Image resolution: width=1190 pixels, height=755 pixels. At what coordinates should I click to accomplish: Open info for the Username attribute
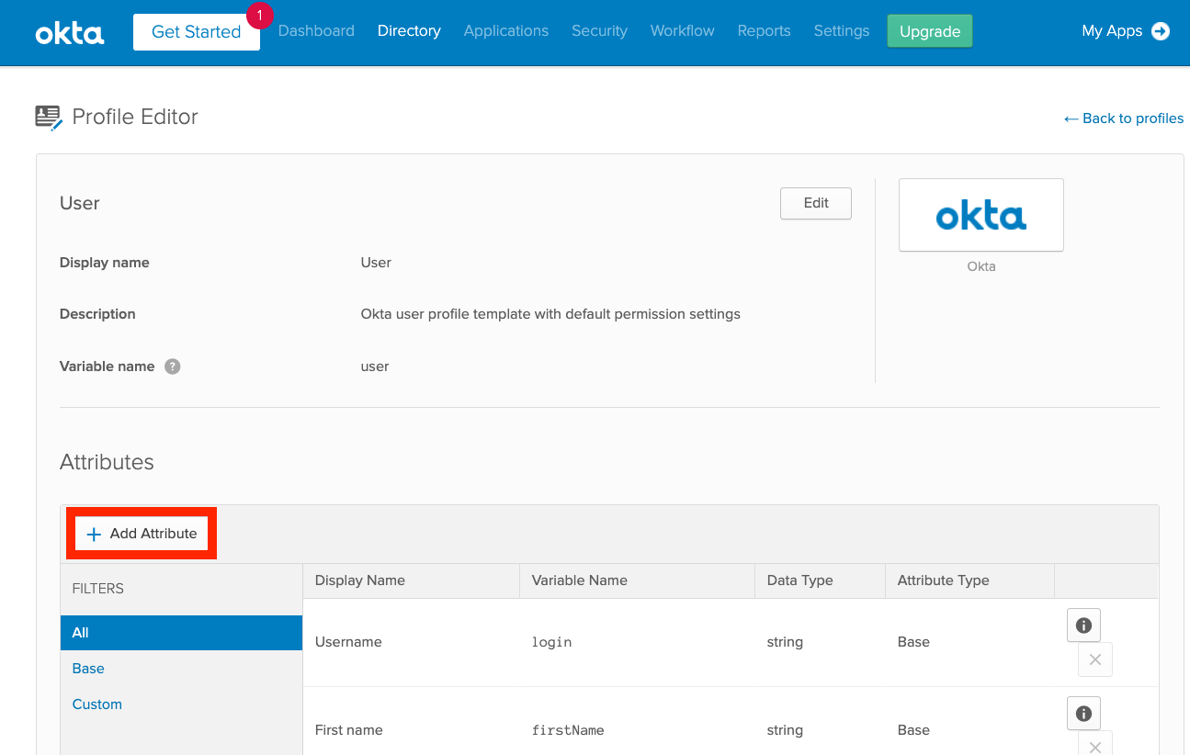[x=1083, y=625]
